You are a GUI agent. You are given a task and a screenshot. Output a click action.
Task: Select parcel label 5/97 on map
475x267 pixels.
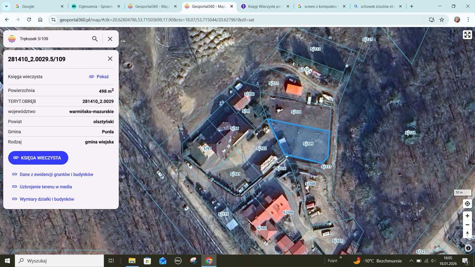(207, 148)
